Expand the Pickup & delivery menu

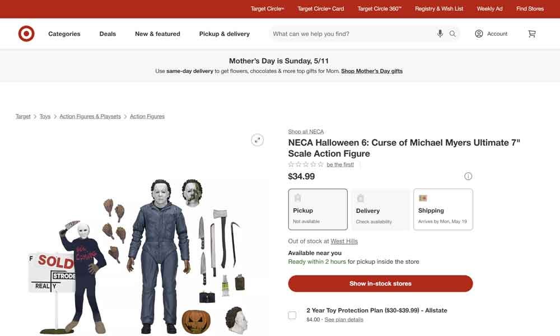[224, 34]
